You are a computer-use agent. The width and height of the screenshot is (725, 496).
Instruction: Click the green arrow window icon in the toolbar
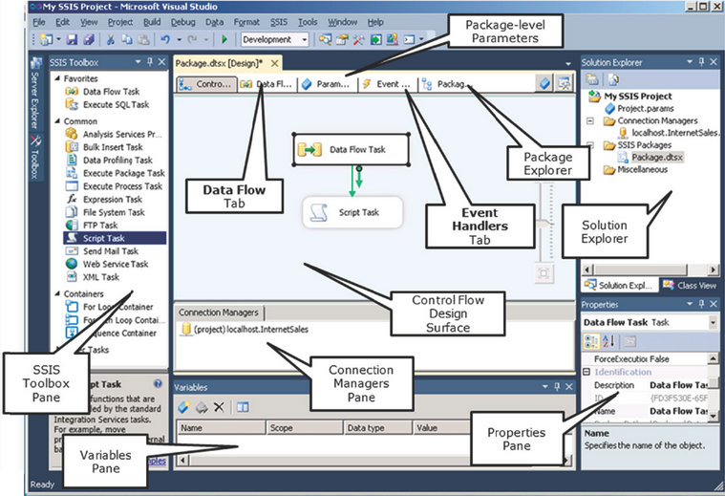[x=375, y=40]
